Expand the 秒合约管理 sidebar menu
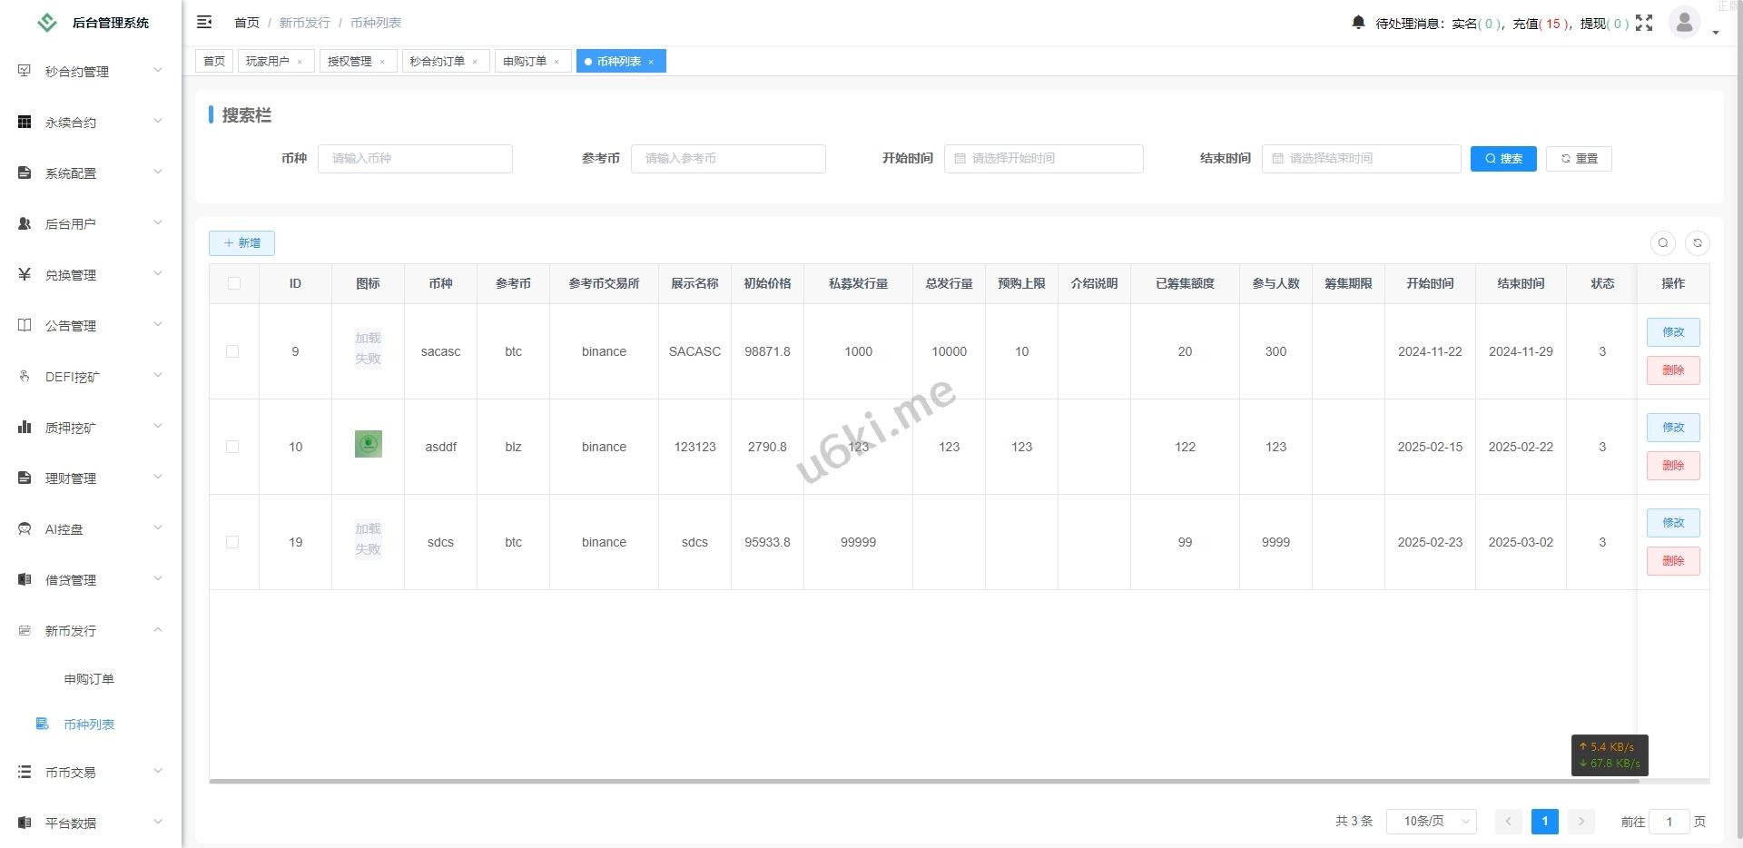The height and width of the screenshot is (848, 1743). [x=90, y=71]
